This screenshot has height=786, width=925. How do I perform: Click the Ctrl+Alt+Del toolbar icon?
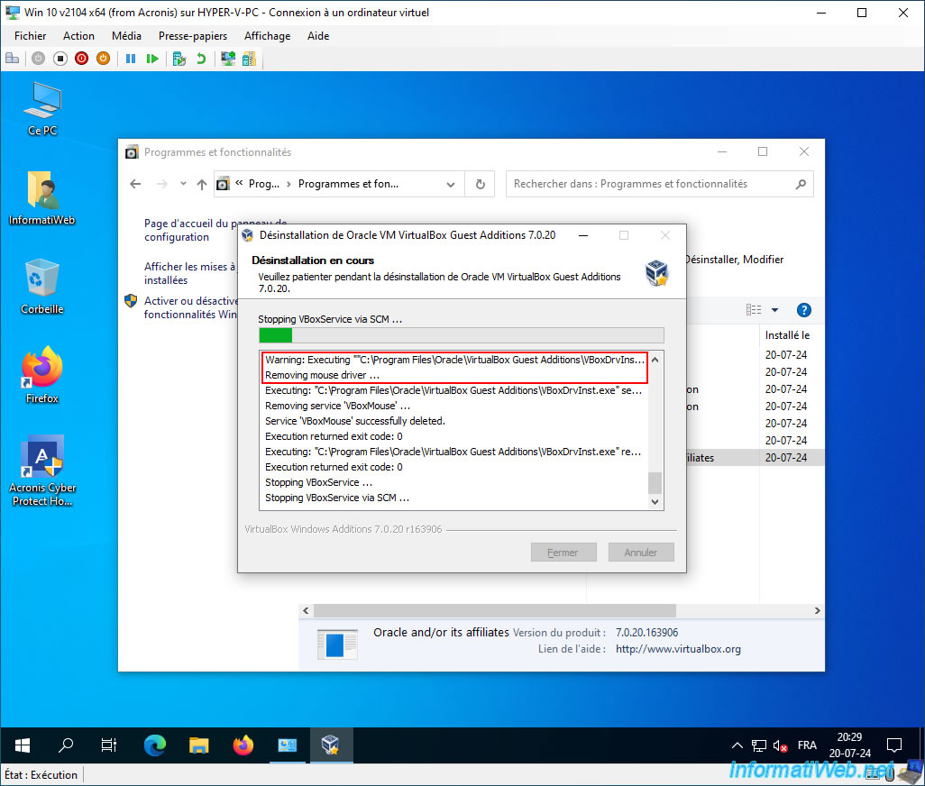(x=13, y=59)
